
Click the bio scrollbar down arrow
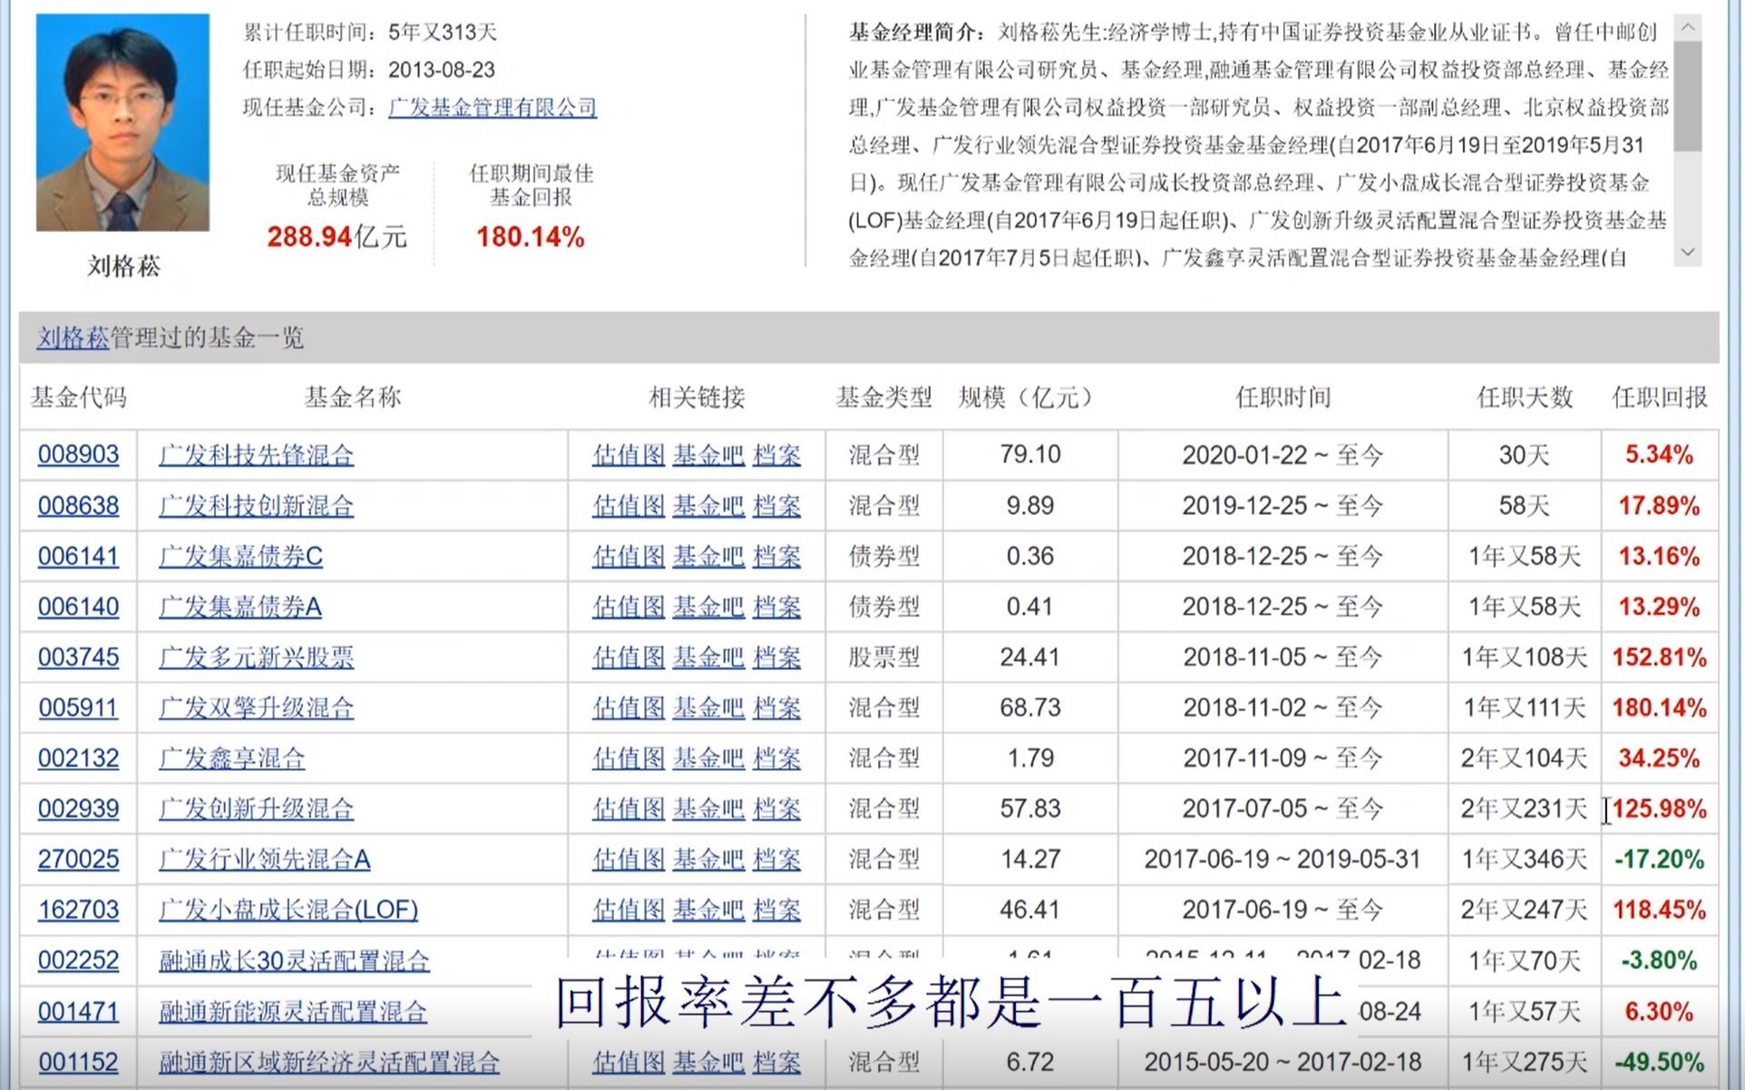click(1688, 252)
